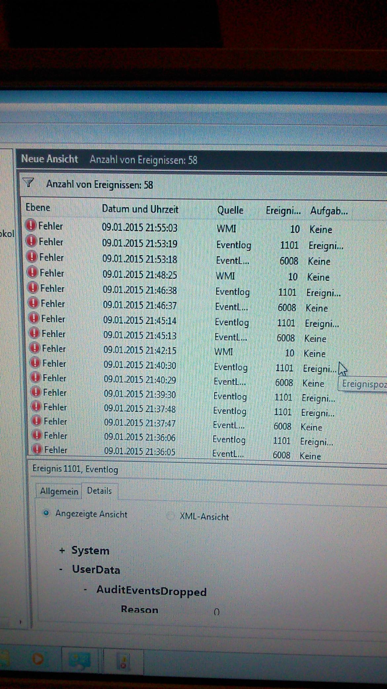Click error icon of the 21:48:25 event
This screenshot has height=689, width=387.
pos(32,272)
